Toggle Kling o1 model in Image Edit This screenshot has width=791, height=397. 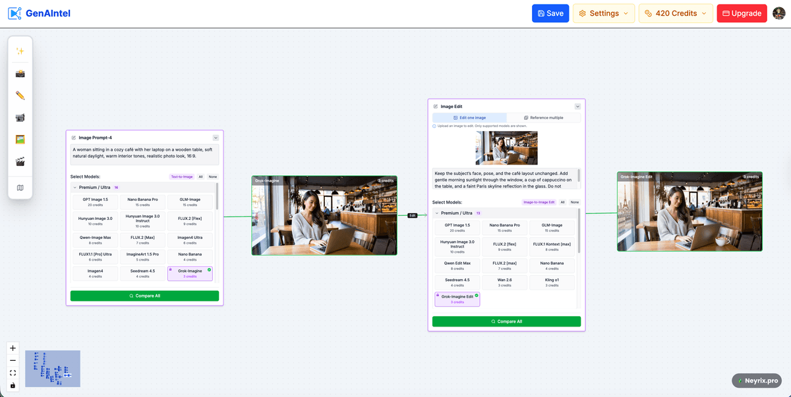(x=552, y=282)
